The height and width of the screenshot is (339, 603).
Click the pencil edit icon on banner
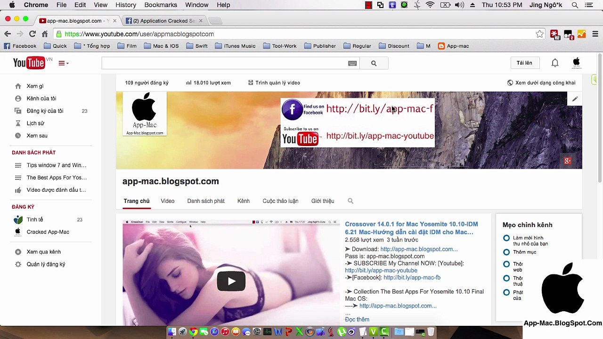click(575, 99)
